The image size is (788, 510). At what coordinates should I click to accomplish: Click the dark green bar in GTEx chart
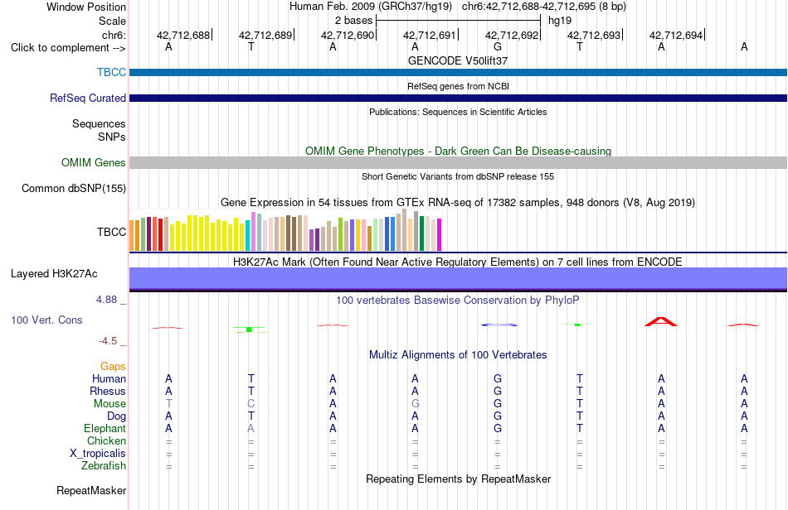pyautogui.click(x=421, y=233)
